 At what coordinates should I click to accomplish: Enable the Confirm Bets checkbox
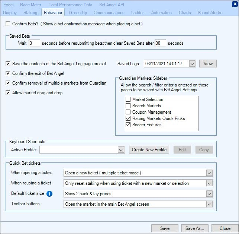(x=8, y=24)
